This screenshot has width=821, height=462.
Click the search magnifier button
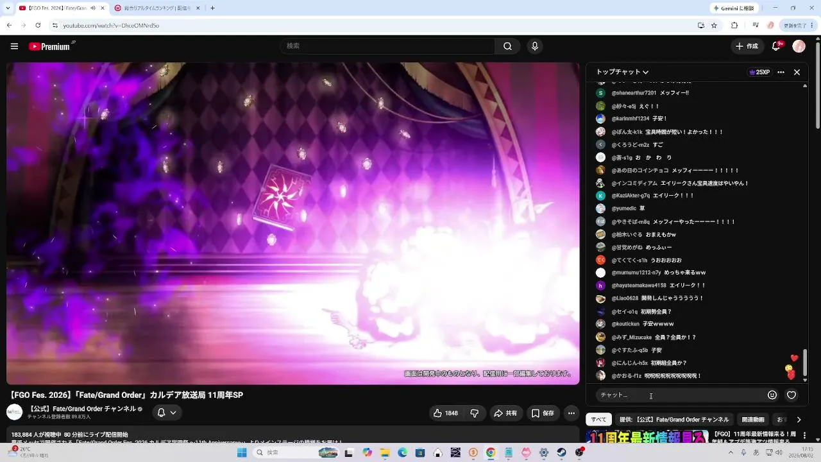point(507,46)
